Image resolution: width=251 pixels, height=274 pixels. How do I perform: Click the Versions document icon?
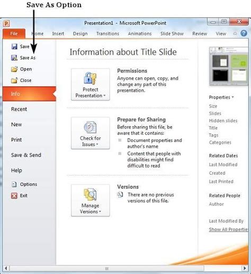(x=120, y=195)
